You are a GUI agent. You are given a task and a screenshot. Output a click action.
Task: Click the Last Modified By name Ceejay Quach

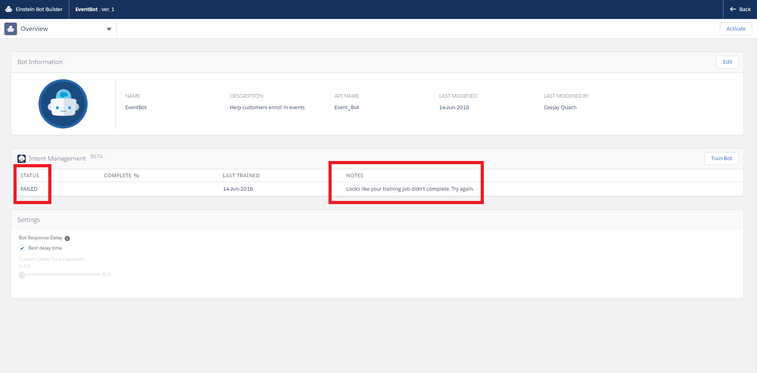pos(560,108)
